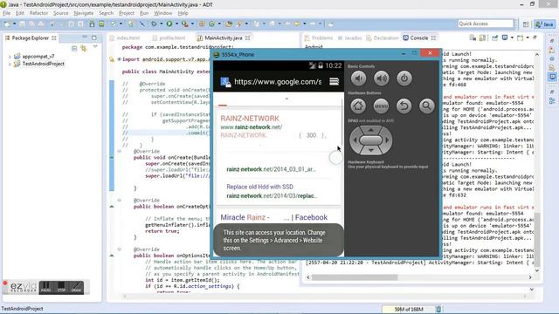Open the Refactor menu
This screenshot has width=559, height=314.
38,13
